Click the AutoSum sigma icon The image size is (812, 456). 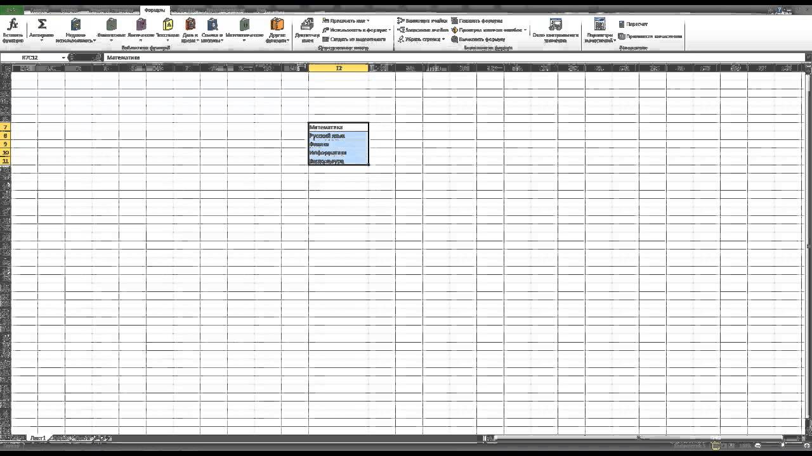[42, 24]
